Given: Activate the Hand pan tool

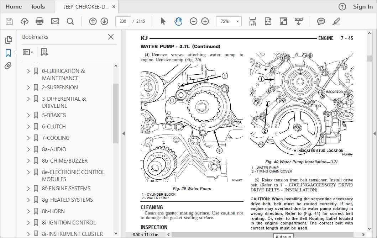Looking at the screenshot, I should [178, 21].
